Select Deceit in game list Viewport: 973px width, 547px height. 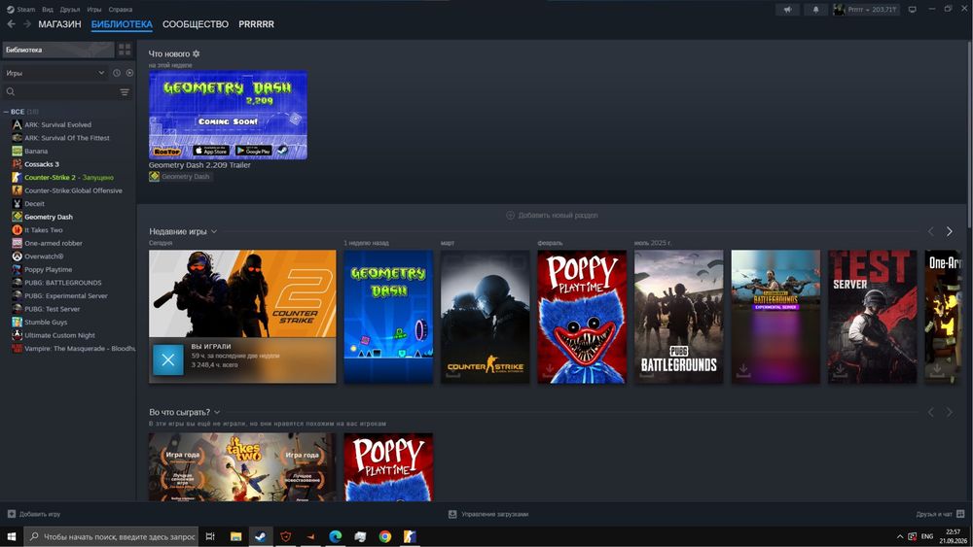(x=34, y=204)
